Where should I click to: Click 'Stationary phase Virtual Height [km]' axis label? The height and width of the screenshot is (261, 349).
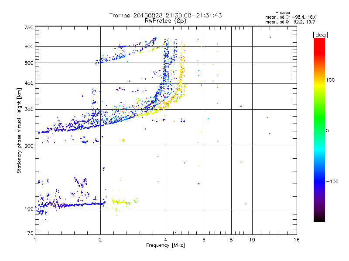19,130
